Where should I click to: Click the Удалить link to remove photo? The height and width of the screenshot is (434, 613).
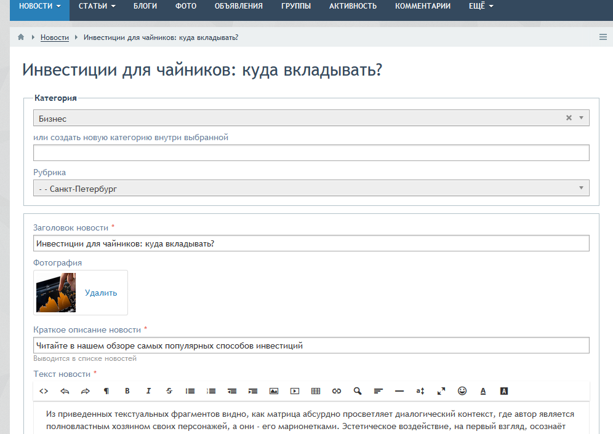pyautogui.click(x=101, y=293)
